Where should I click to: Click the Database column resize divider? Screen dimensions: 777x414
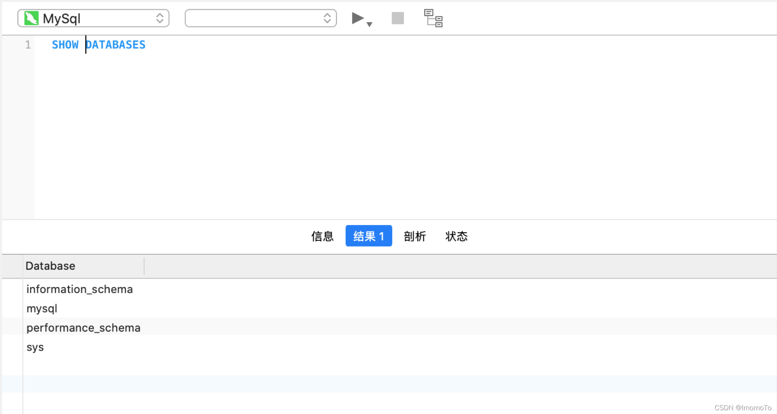click(x=144, y=266)
